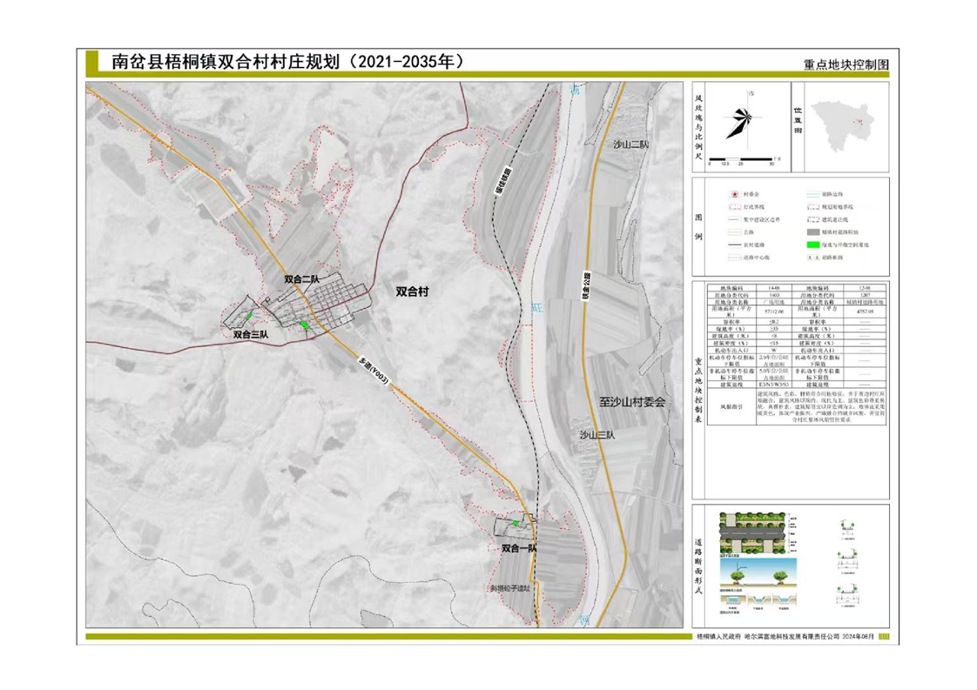Screen dimensions: 977x690
Task: Click the 沙山三队 label on the map
Action: (597, 435)
